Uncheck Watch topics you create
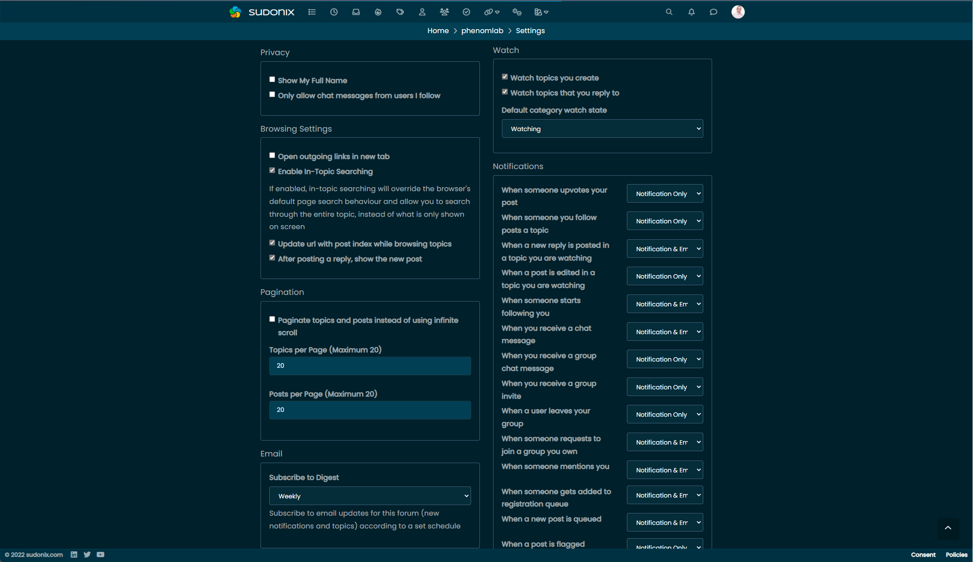 pos(505,77)
